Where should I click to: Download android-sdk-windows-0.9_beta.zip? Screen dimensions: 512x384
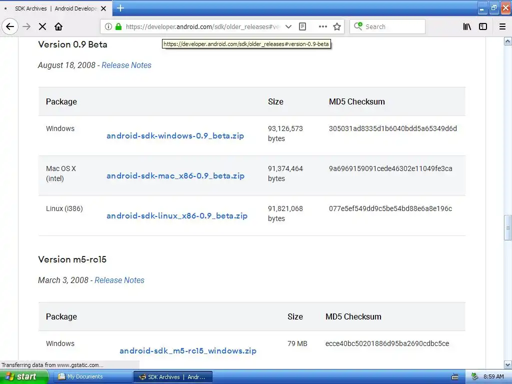tap(175, 135)
